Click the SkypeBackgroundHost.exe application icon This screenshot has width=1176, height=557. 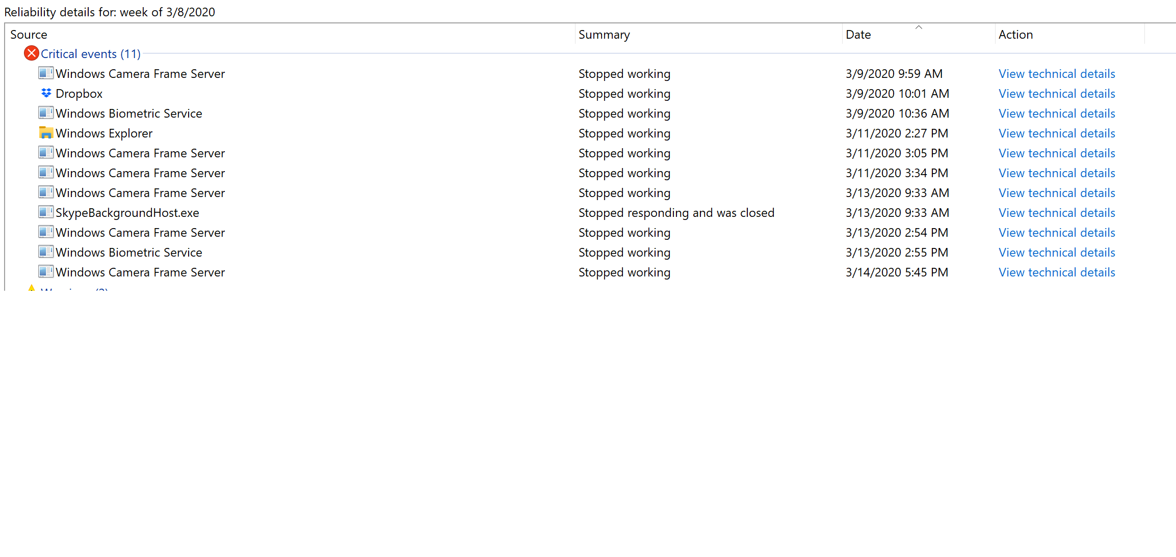coord(46,212)
